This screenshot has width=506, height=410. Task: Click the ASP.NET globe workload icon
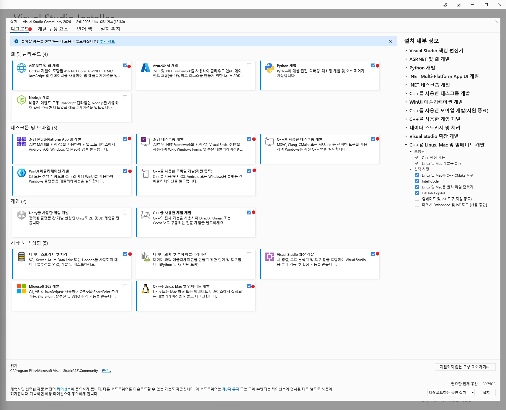pyautogui.click(x=21, y=68)
